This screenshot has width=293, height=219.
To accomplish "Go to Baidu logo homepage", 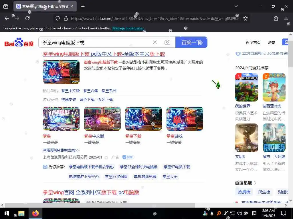I will tap(19, 42).
